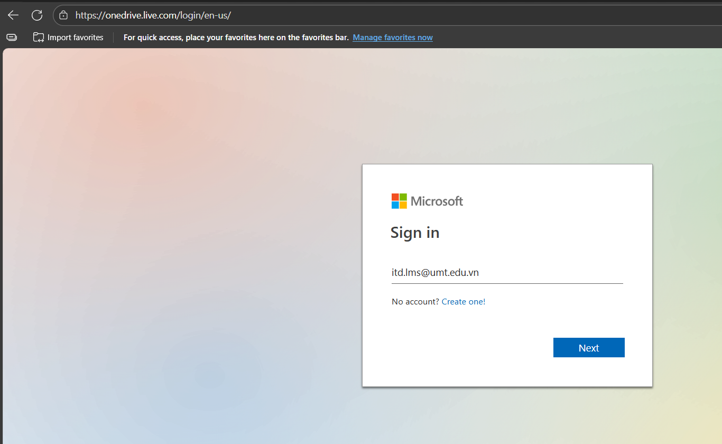Click empty address bar area after the URL
This screenshot has width=722, height=444.
[x=449, y=15]
